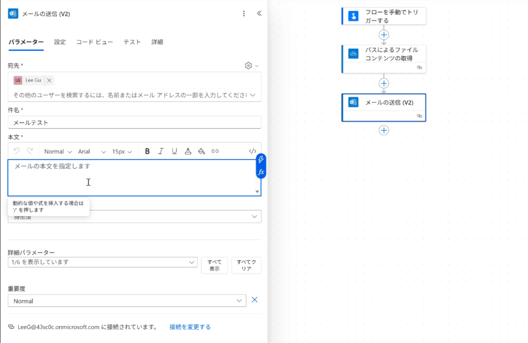Toggle underline formatting in body editor
This screenshot has height=343, width=528.
[174, 151]
